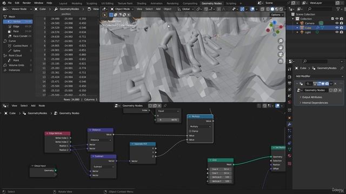Open the object data properties tab icon
Image resolution: width=346 pixels, height=194 pixels.
(290, 149)
